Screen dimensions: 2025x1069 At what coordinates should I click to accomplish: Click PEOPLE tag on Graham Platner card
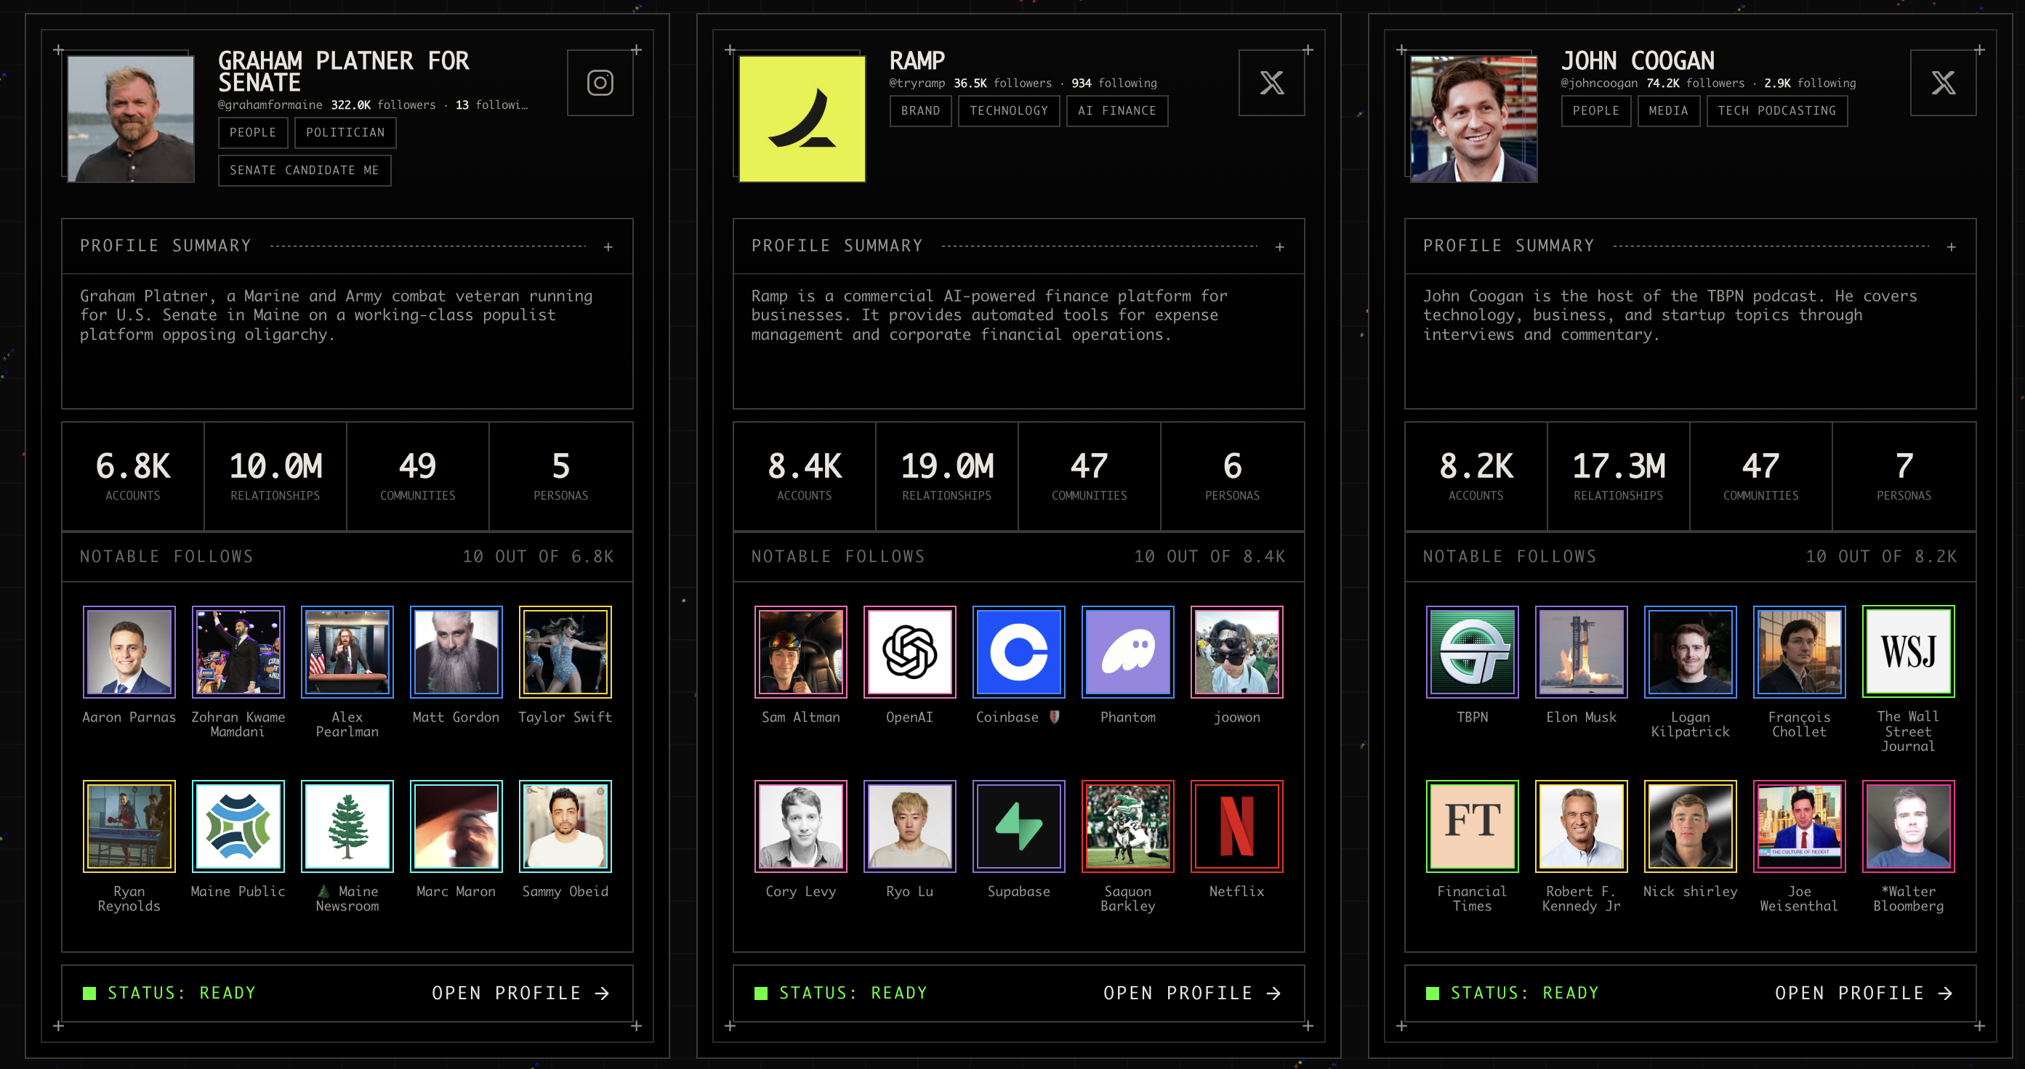253,133
